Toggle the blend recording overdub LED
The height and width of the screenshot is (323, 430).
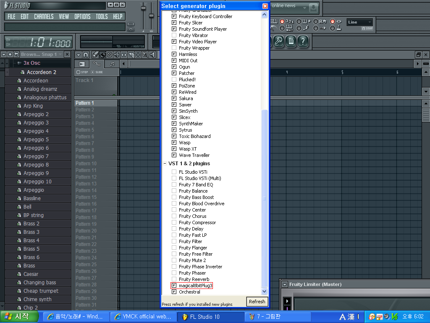(x=299, y=21)
